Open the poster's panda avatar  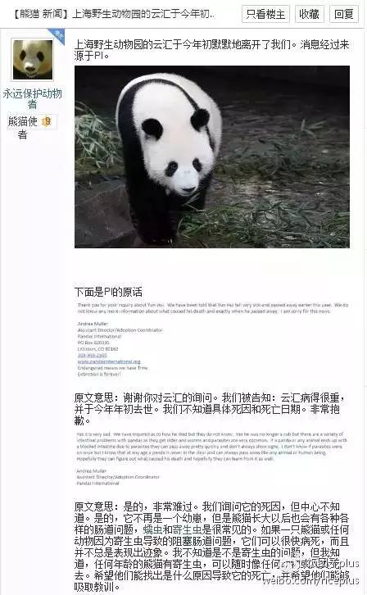click(33, 60)
